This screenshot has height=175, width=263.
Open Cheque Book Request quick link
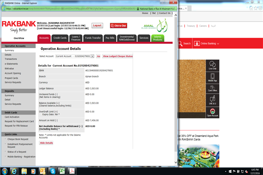tap(18, 139)
